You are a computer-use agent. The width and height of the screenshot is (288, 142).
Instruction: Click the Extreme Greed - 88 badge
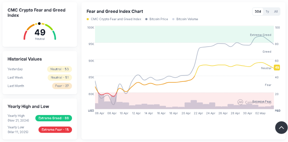coord(54,118)
